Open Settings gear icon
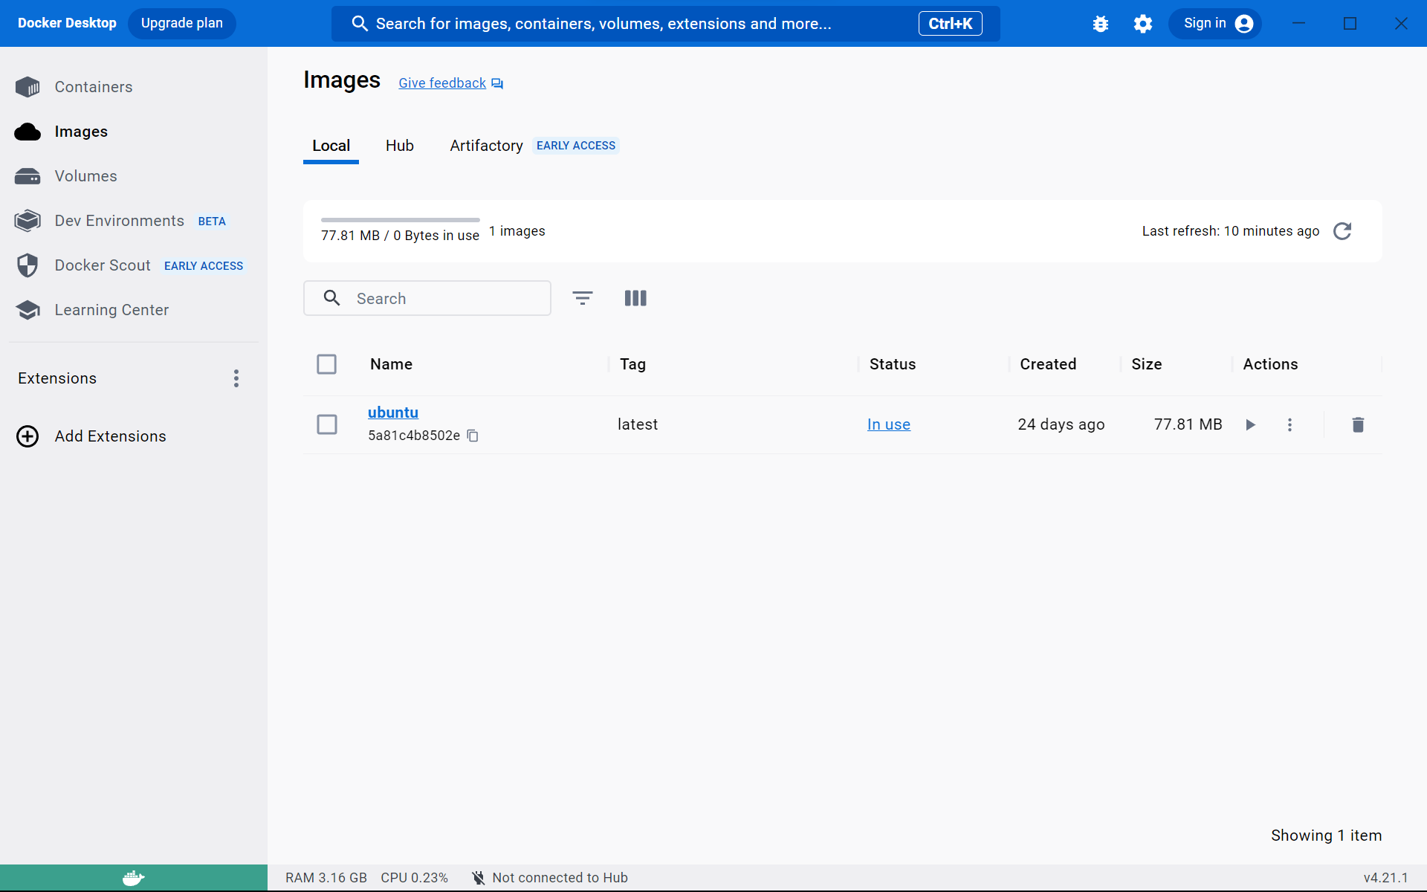 click(x=1143, y=24)
